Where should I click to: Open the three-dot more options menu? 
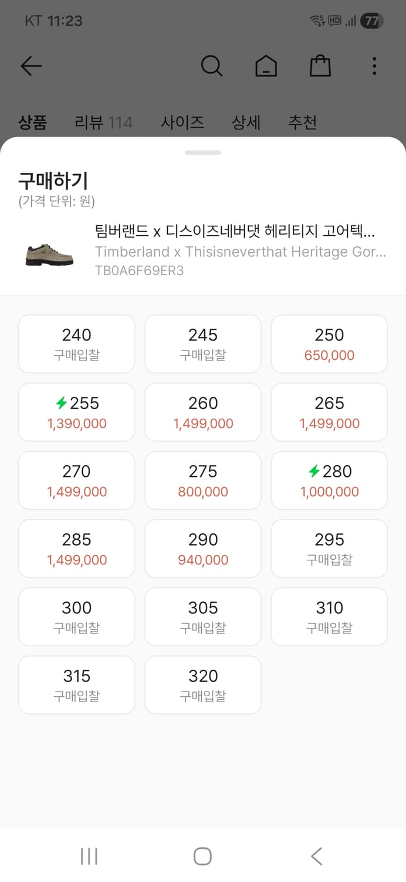pos(374,66)
